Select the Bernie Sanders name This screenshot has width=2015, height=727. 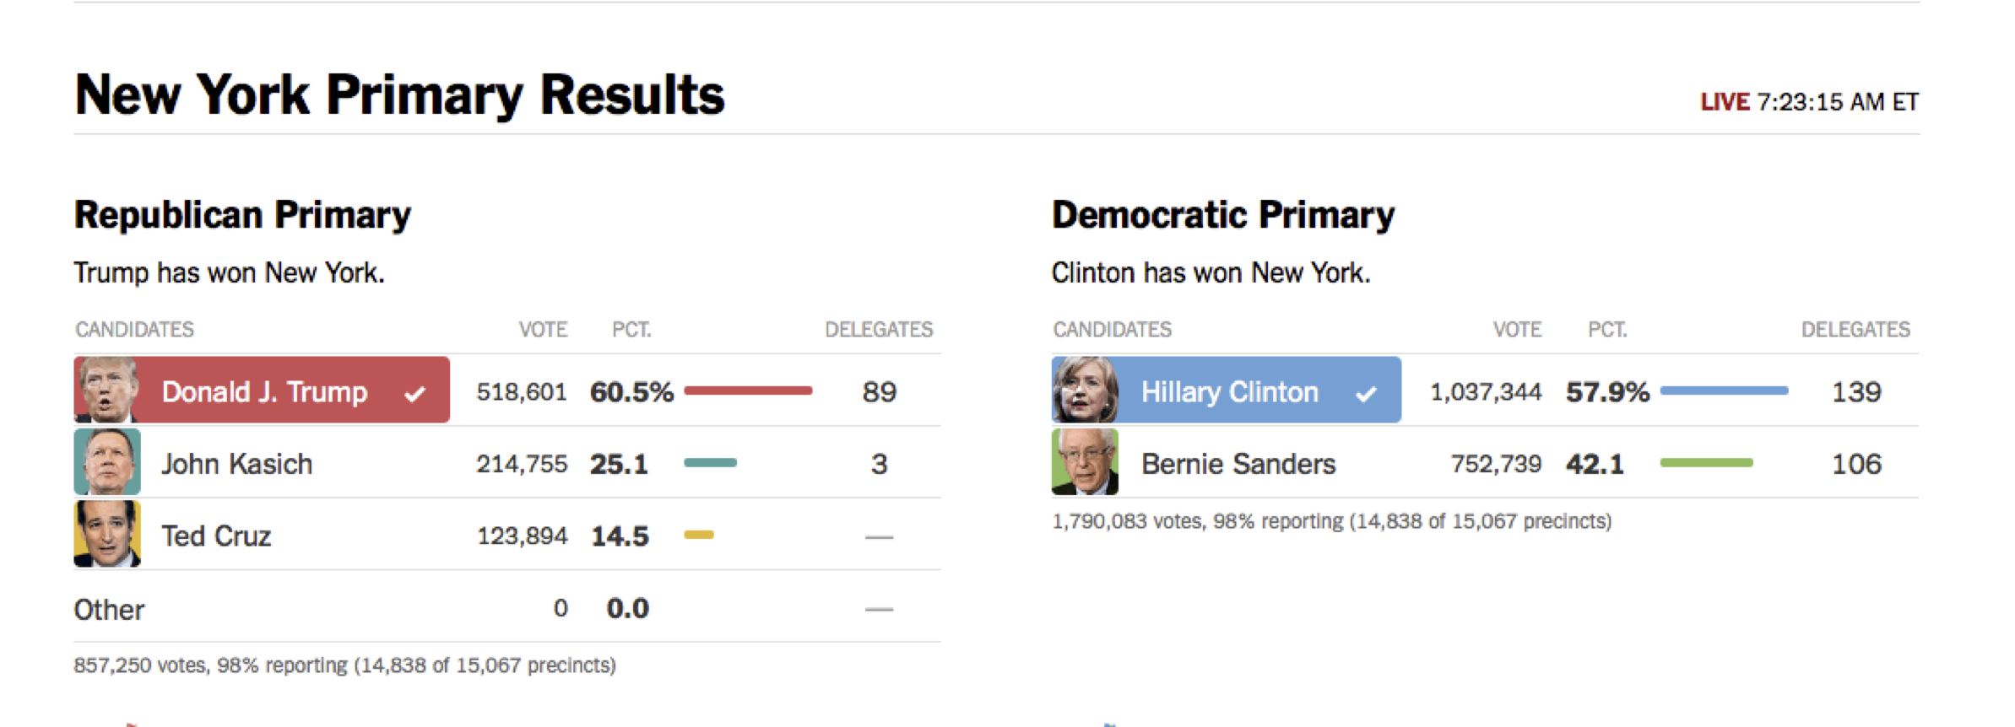point(1238,464)
